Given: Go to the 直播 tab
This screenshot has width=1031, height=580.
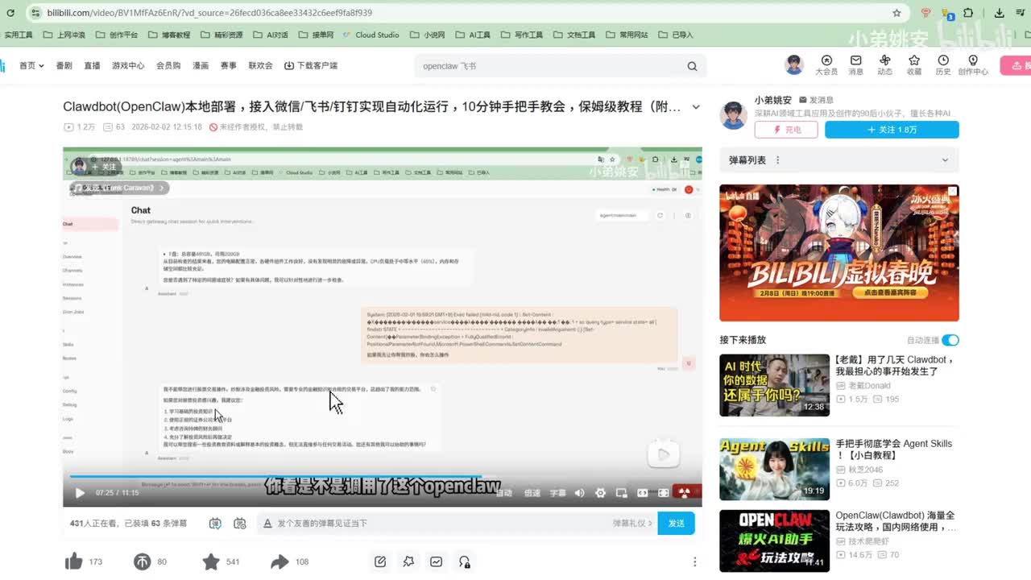Looking at the screenshot, I should point(92,65).
